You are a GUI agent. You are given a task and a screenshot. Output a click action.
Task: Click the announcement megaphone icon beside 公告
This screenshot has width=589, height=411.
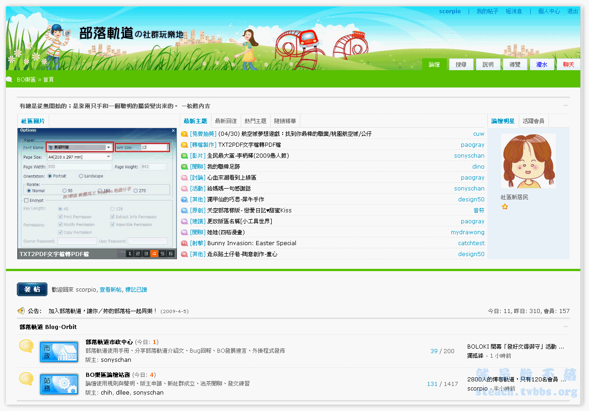21,311
